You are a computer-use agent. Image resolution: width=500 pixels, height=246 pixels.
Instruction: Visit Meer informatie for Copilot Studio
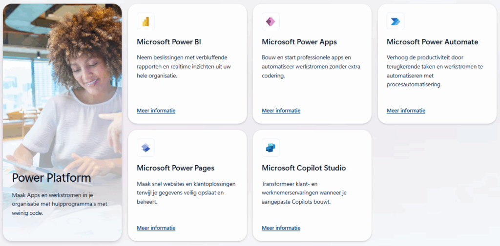point(281,228)
